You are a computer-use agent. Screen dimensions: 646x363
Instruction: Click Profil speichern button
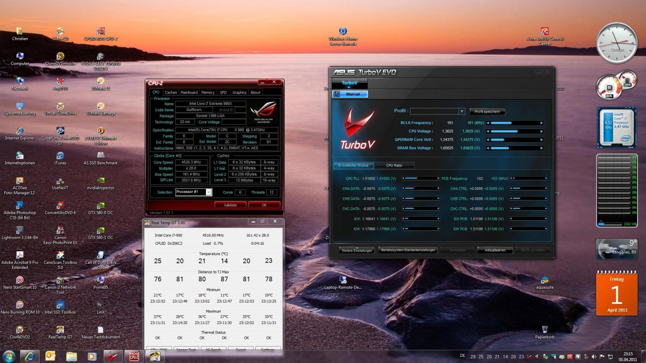click(487, 112)
